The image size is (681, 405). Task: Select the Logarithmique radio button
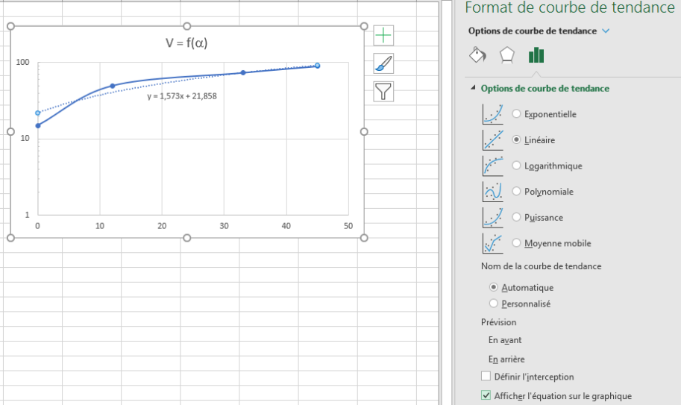[x=516, y=166]
